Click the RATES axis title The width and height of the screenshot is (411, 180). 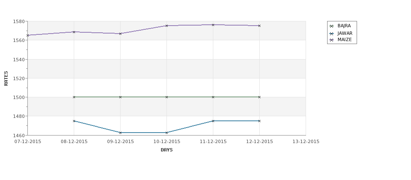point(6,78)
